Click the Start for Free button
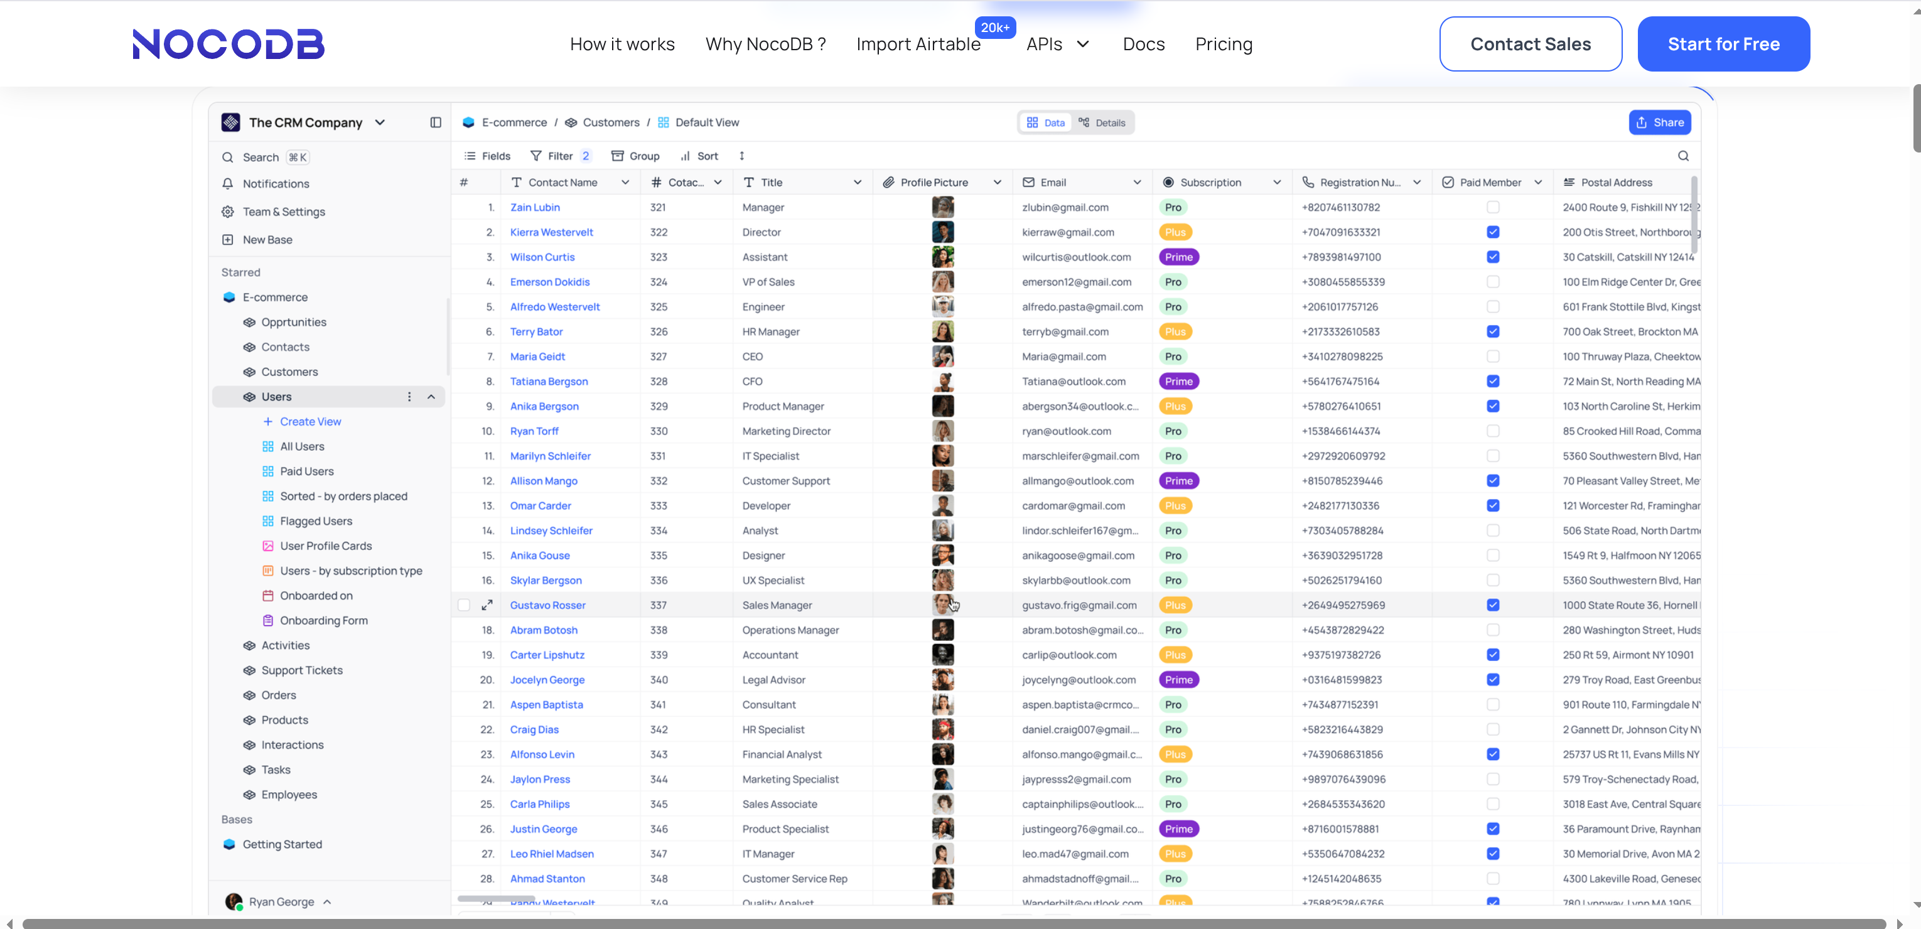 pos(1723,44)
